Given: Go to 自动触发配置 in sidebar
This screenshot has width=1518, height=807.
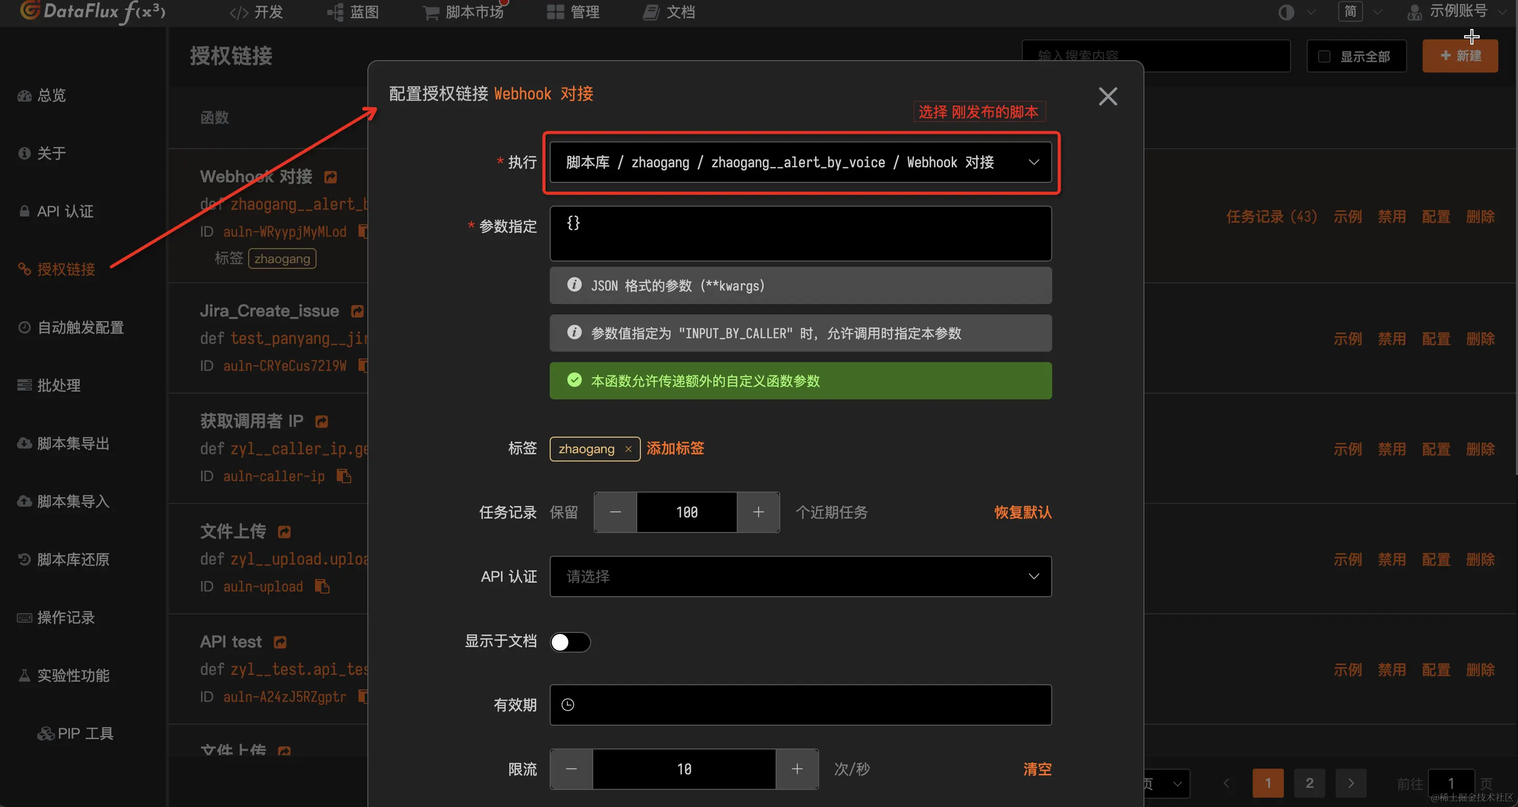Looking at the screenshot, I should (80, 327).
